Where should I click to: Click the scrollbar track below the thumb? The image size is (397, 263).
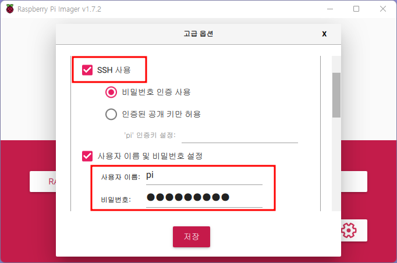[x=336, y=164]
